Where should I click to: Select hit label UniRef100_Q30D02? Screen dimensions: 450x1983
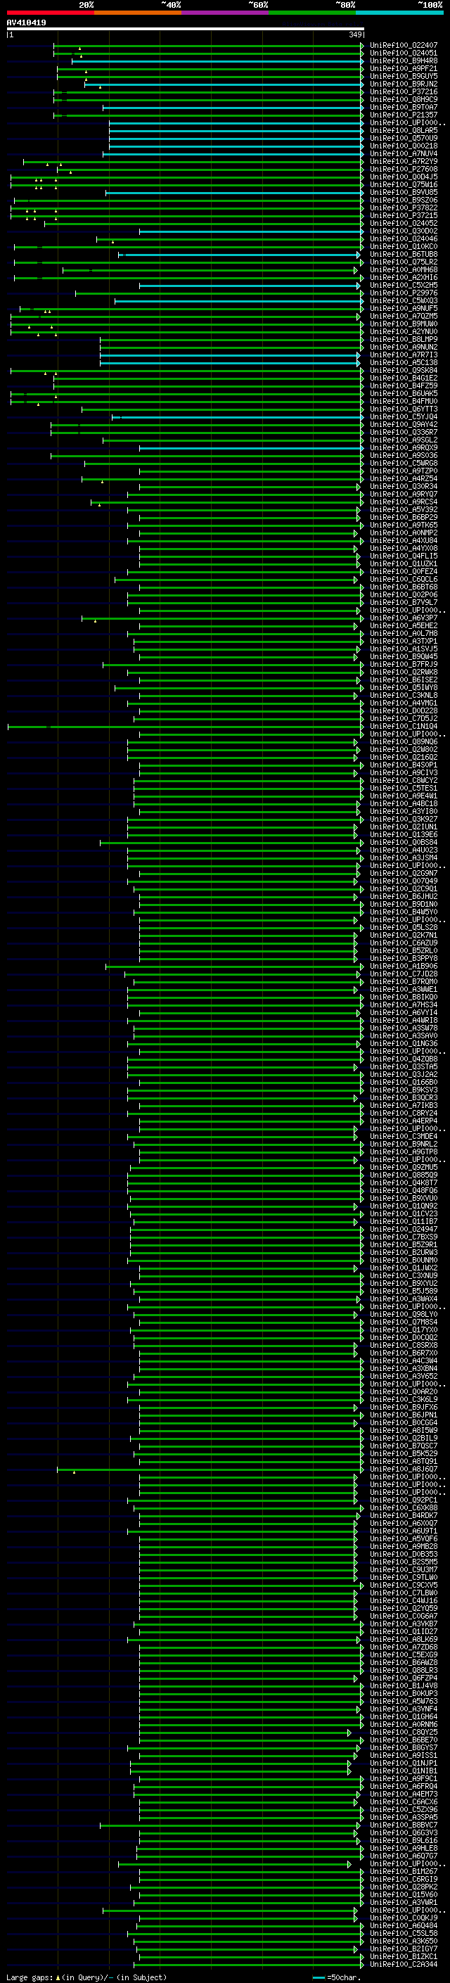point(403,231)
